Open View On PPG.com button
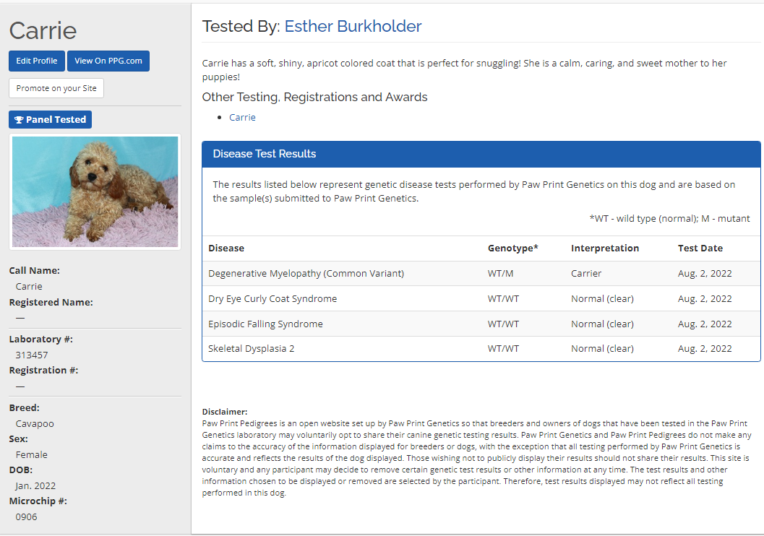 point(108,61)
